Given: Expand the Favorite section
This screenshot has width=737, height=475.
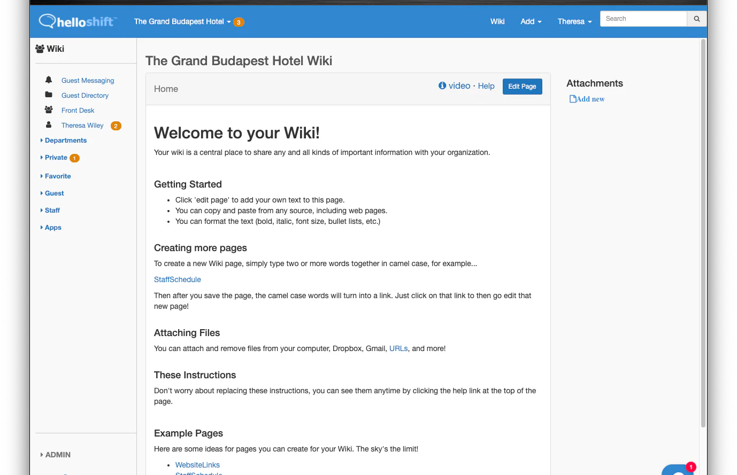Looking at the screenshot, I should pos(56,176).
